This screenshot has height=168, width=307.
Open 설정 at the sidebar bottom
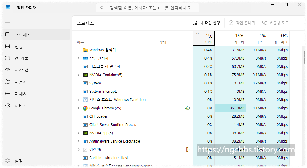point(36,161)
